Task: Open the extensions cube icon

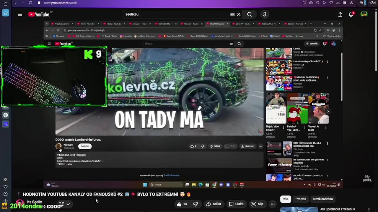Action: (x=361, y=3)
